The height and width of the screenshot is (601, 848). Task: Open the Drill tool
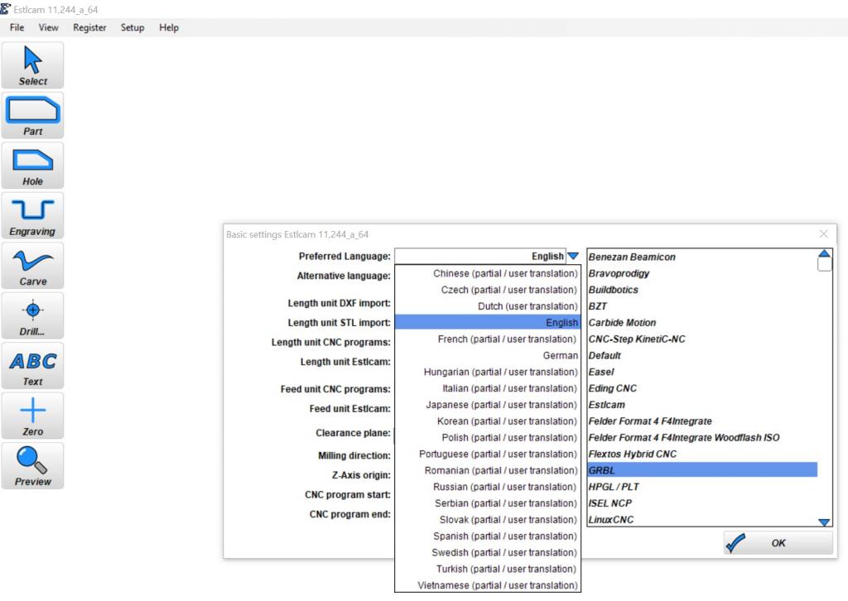33,315
